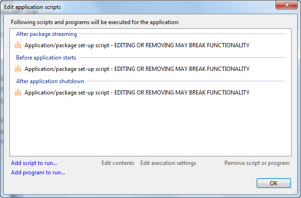Select the set-up script text under After application shutdown
This screenshot has height=198, width=301.
tap(137, 93)
